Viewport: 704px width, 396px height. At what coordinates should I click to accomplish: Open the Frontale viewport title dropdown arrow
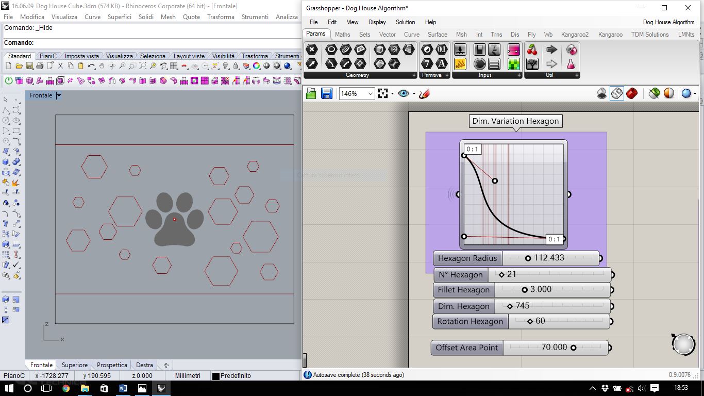pos(59,95)
